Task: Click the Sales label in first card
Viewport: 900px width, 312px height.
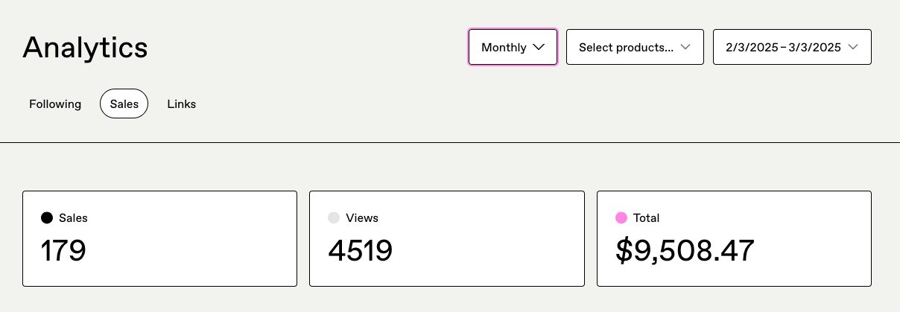Action: coord(73,218)
